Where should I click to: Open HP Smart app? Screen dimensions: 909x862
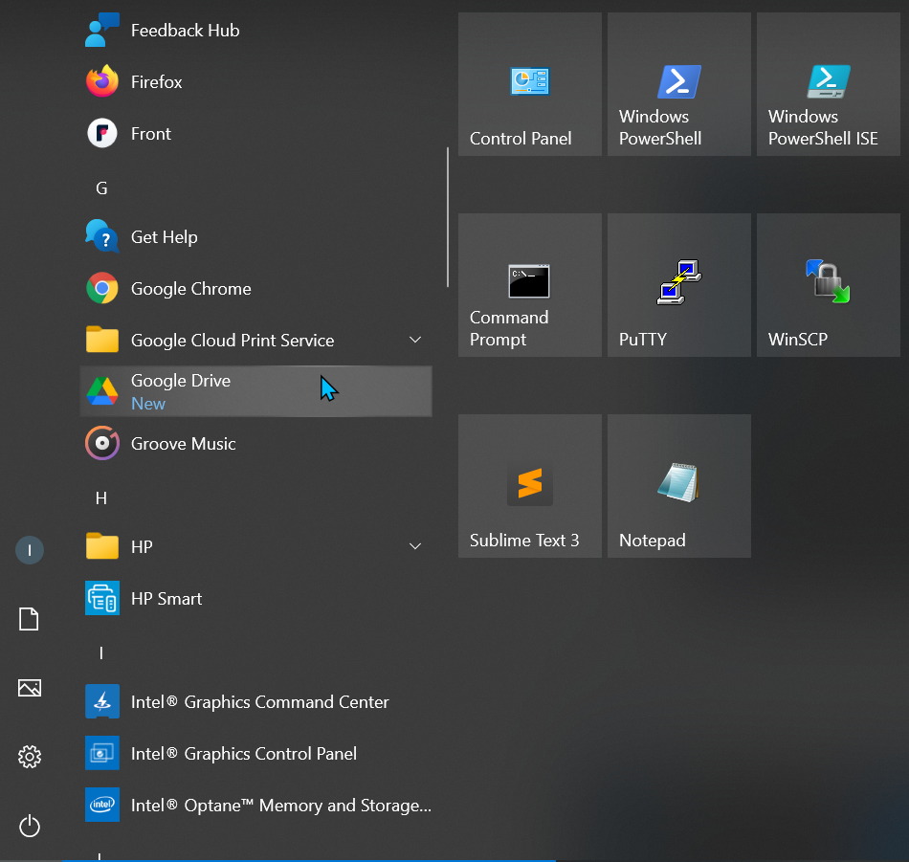(x=255, y=598)
